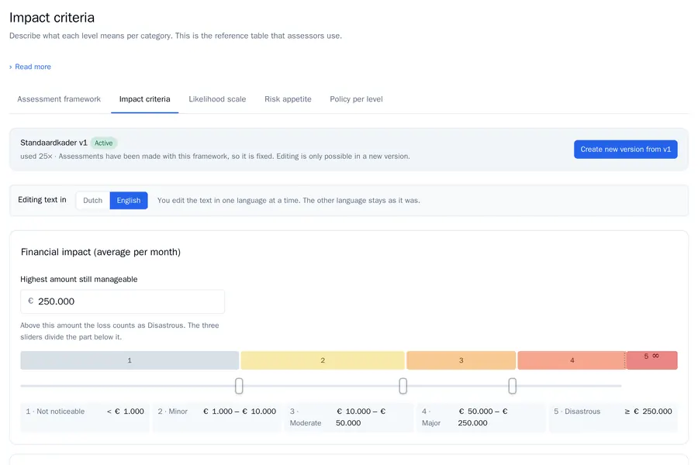Viewport: 698px width, 465px height.
Task: Click the red level 5 infinity band
Action: coord(651,360)
